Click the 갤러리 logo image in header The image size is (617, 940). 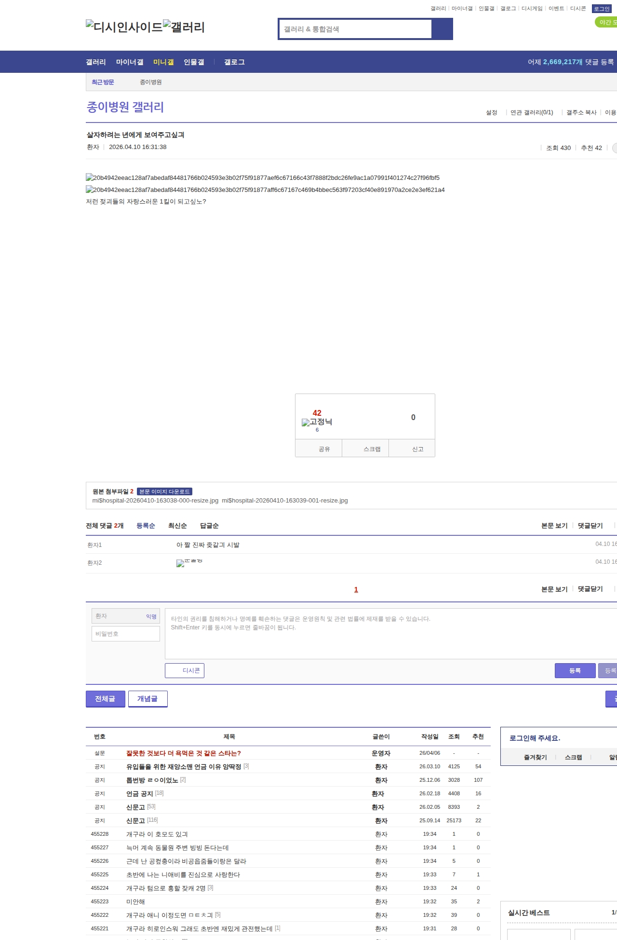[x=184, y=27]
